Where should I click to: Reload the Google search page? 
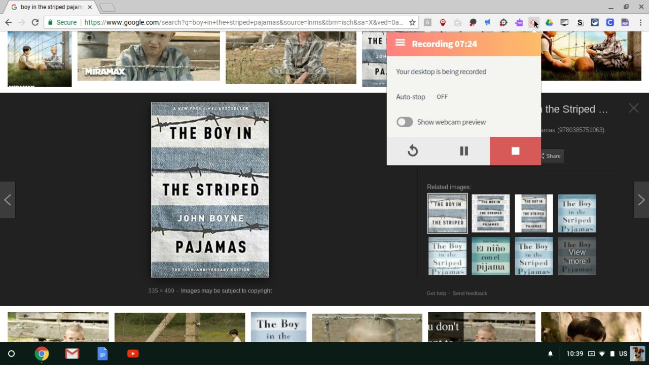[35, 22]
